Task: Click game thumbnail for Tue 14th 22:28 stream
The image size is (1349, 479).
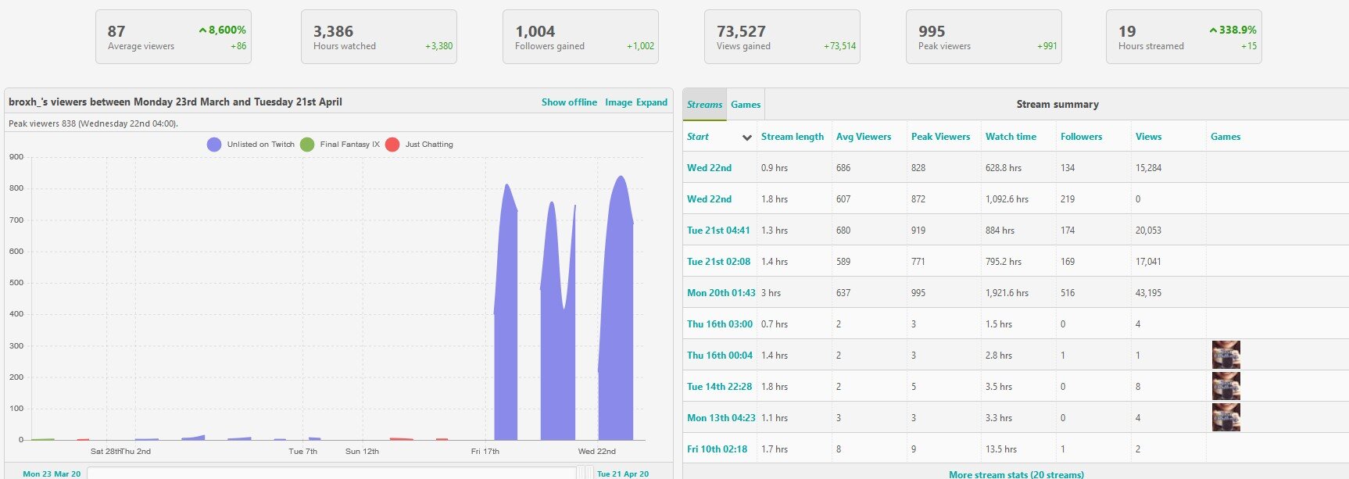Action: click(x=1226, y=386)
